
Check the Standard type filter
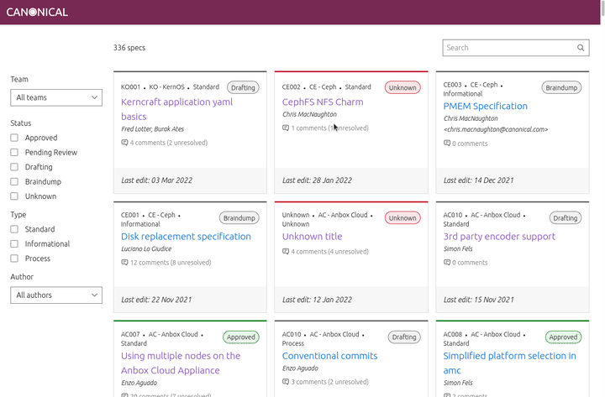pos(14,229)
